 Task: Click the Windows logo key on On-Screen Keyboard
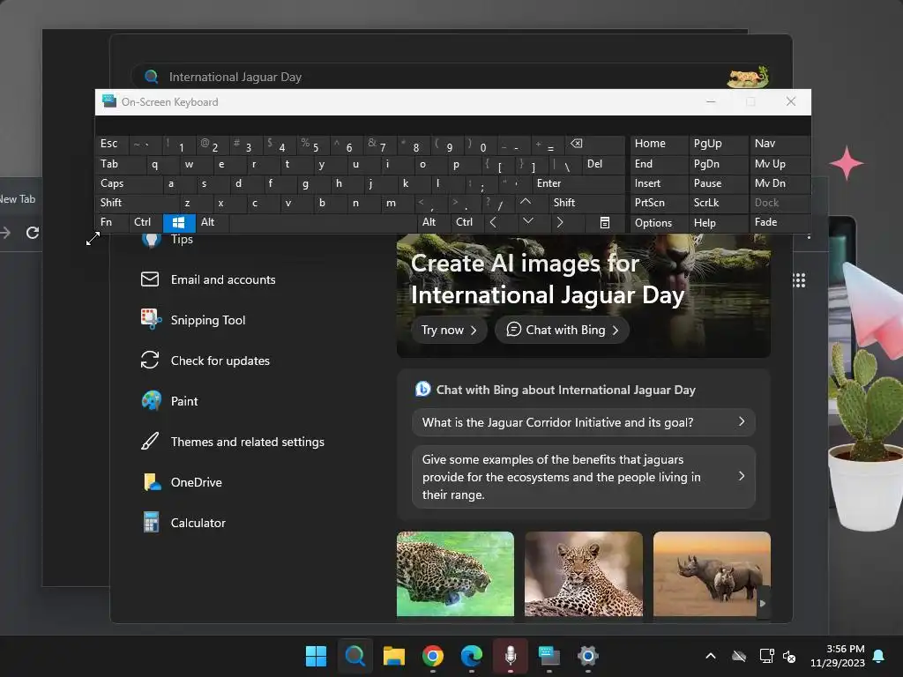[178, 223]
